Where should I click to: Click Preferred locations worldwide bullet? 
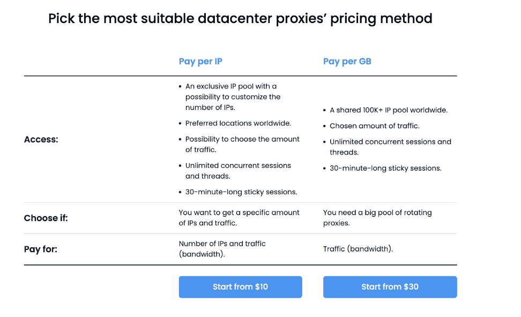tap(238, 123)
